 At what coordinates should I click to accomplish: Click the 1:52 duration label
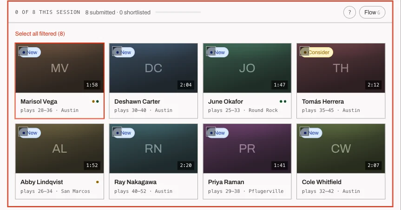click(x=92, y=165)
